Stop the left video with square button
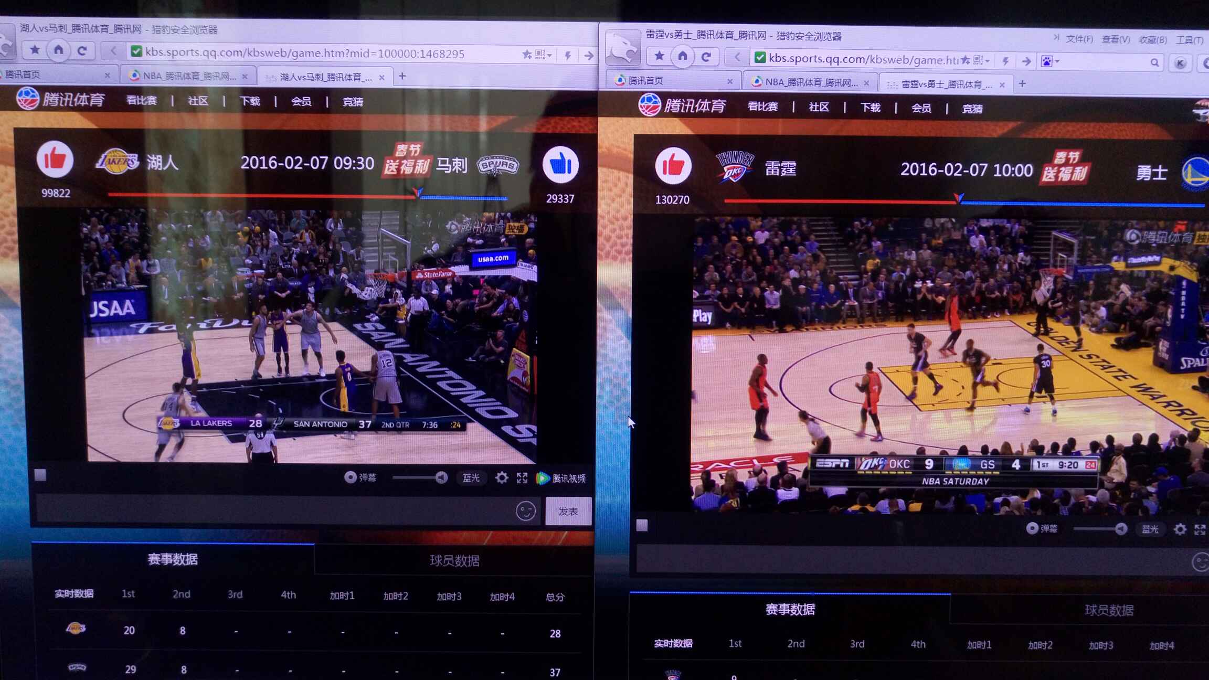Screen dimensions: 1209x680 [40, 475]
